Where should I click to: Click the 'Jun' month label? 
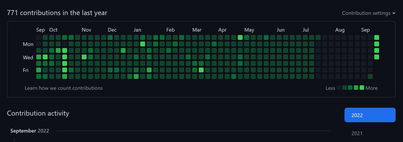coord(281,30)
